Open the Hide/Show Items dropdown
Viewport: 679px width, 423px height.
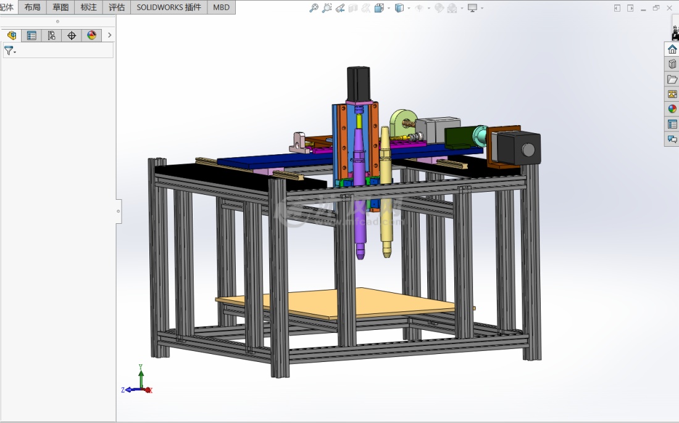tap(428, 8)
